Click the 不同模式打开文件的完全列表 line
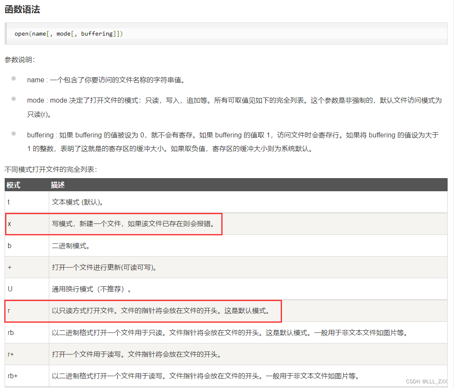This screenshot has width=454, height=388. click(x=51, y=170)
